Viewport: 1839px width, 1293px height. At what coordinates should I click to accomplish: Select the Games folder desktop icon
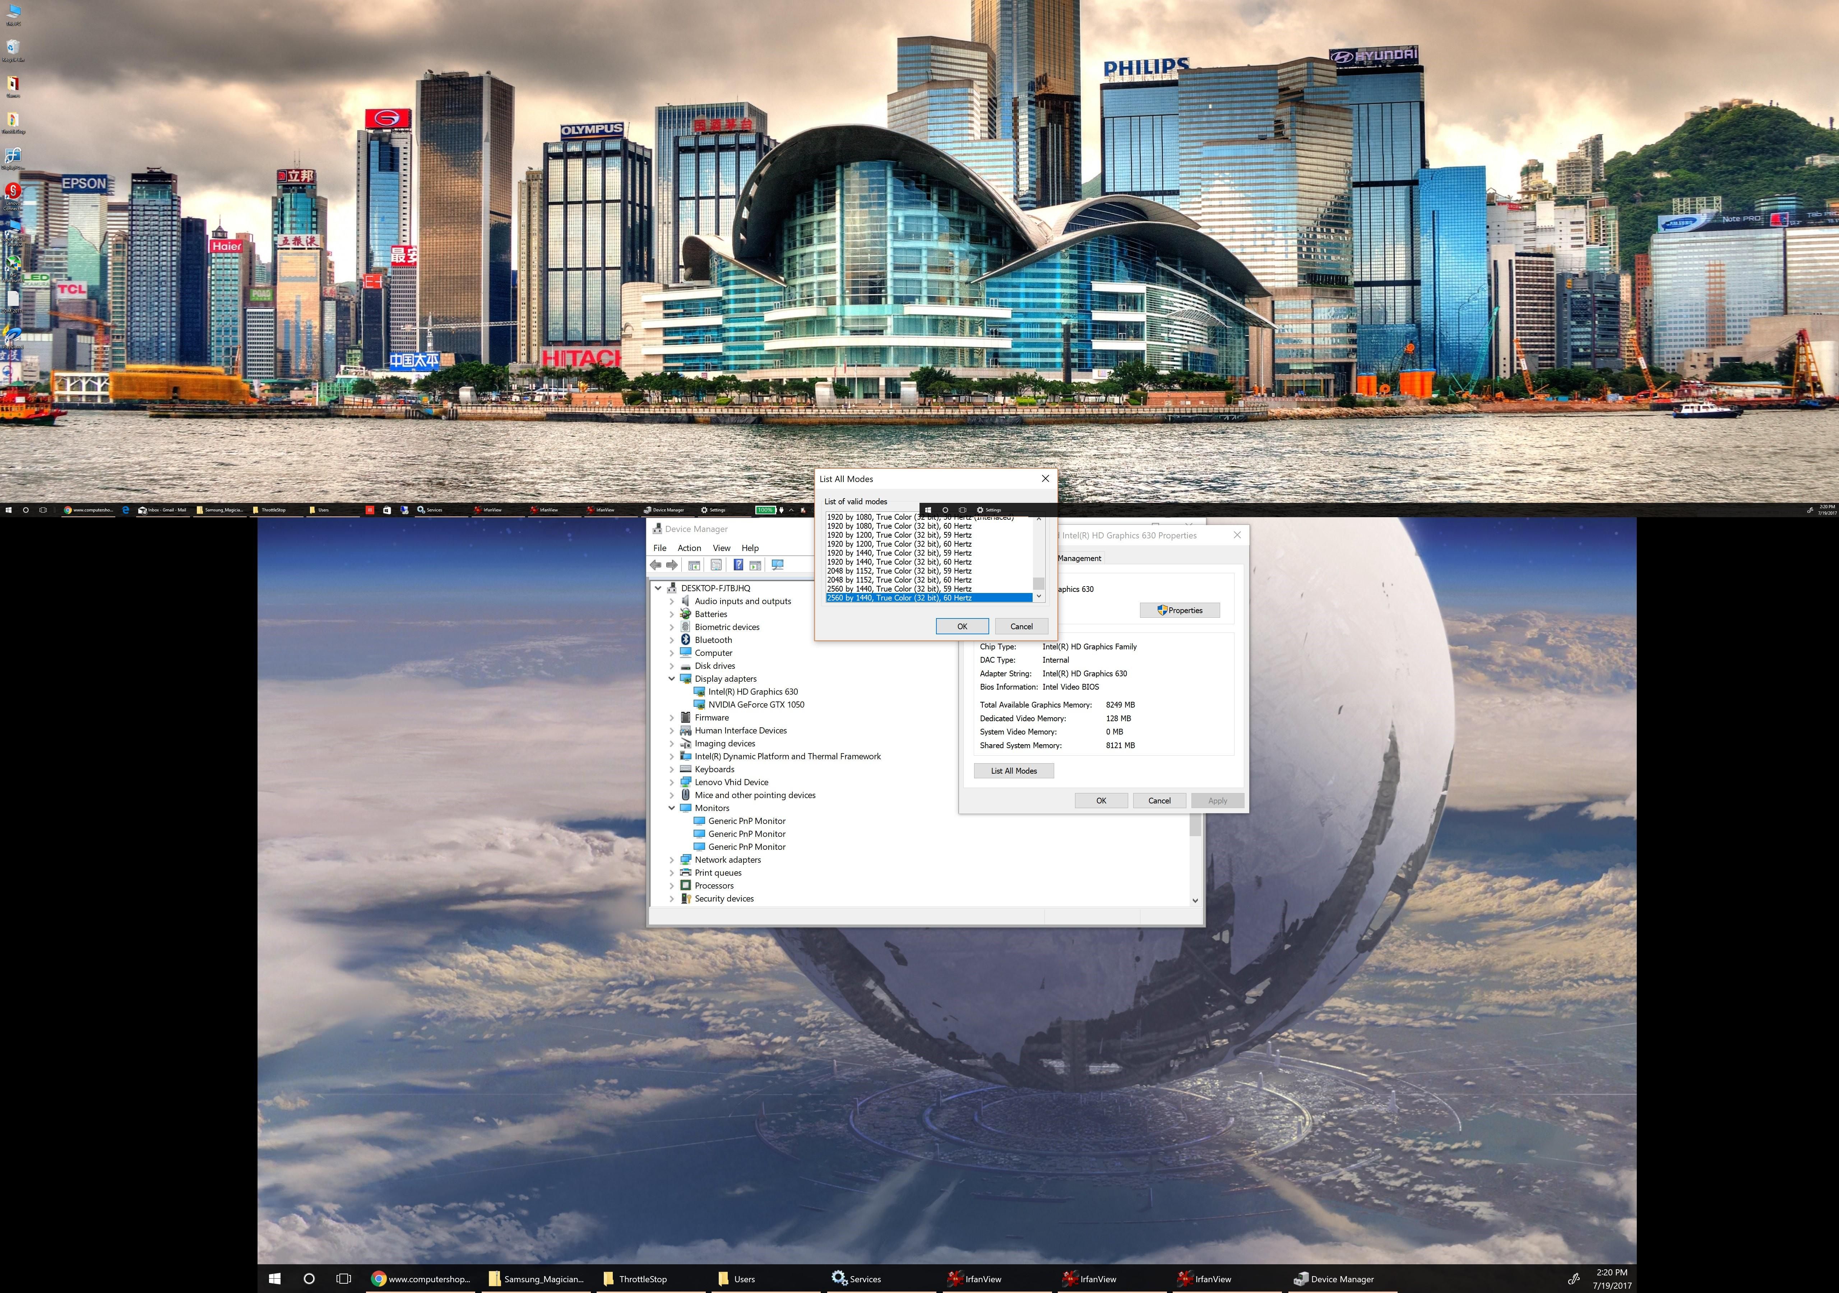click(13, 86)
